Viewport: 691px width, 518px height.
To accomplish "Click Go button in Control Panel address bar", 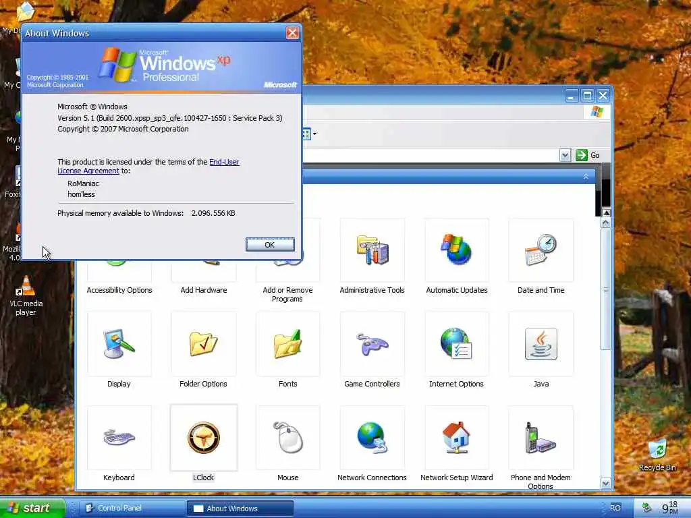I will [x=588, y=155].
